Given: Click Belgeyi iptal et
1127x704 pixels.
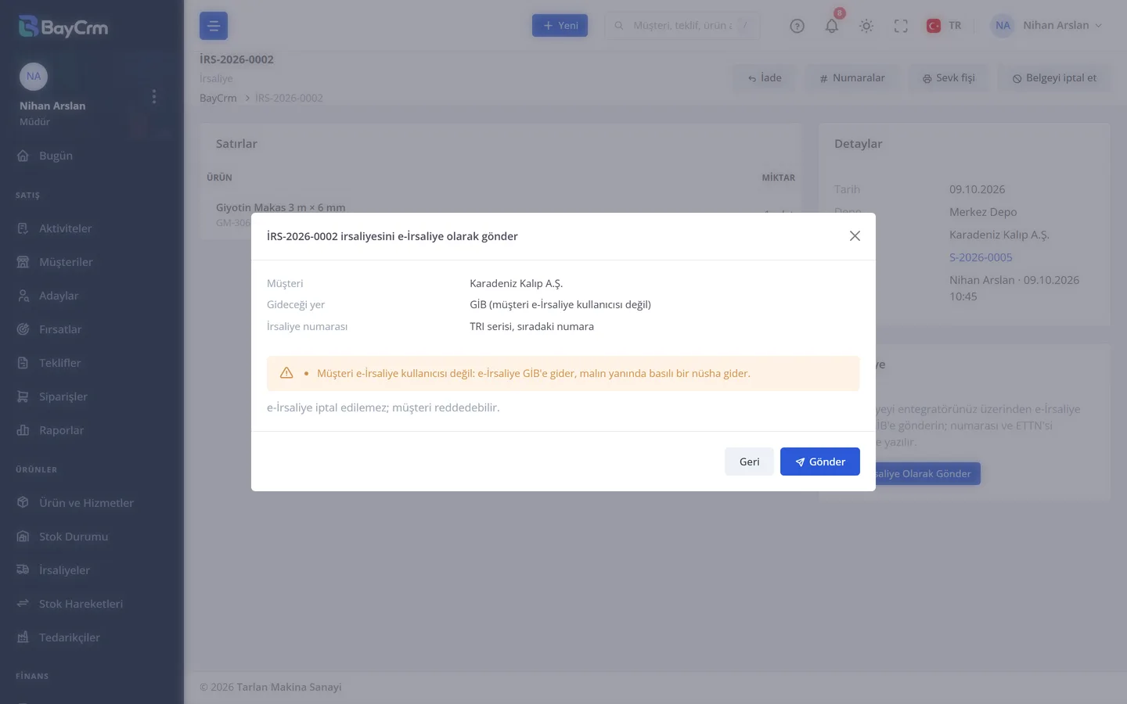Looking at the screenshot, I should click(x=1054, y=78).
